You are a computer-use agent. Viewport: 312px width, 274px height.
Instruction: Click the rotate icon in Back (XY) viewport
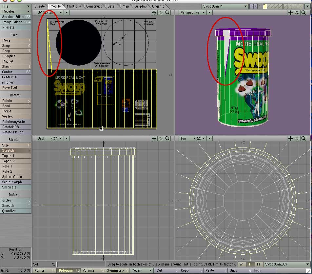point(161,138)
